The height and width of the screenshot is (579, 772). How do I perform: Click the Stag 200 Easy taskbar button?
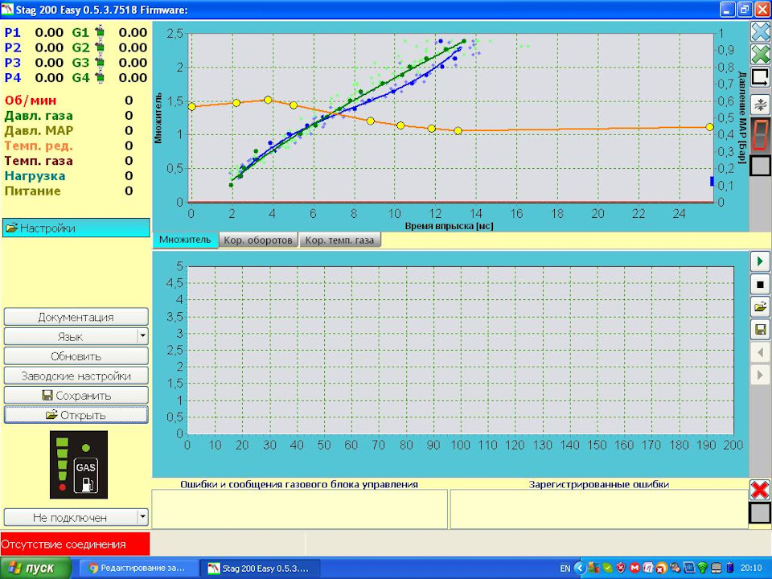coord(261,569)
